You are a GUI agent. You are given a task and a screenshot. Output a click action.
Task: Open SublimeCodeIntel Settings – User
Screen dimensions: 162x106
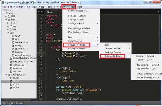tap(147, 60)
